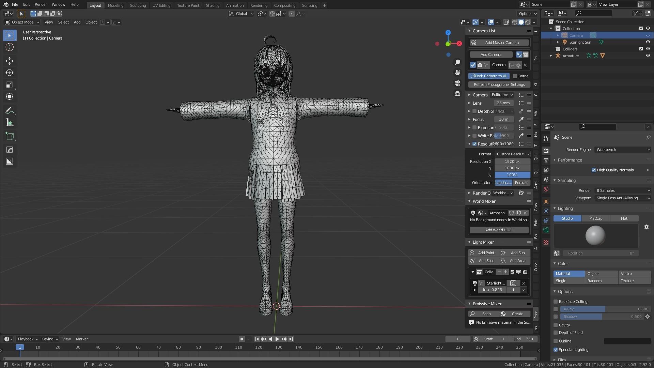
Task: Select the Measure tool
Action: [x=10, y=122]
